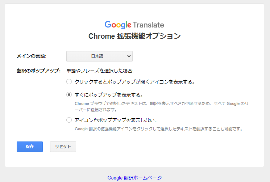
Task: Click the colorful Google logo word
Action: (x=118, y=25)
